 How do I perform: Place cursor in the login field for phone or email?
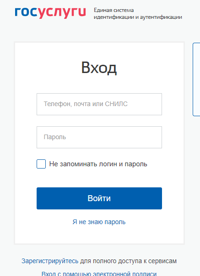coord(99,104)
